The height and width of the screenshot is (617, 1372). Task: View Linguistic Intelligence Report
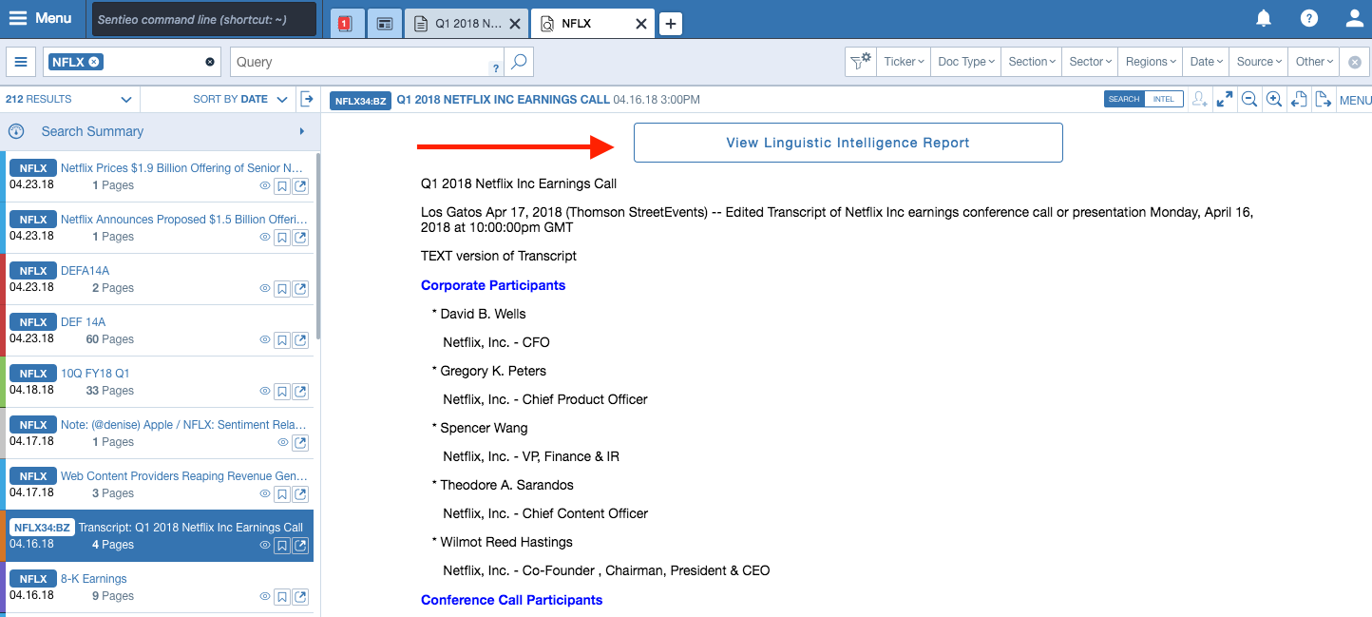pos(848,143)
